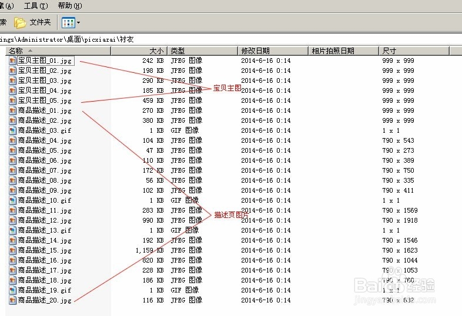Select the icon of 商品描述_11.jpg

[12, 211]
